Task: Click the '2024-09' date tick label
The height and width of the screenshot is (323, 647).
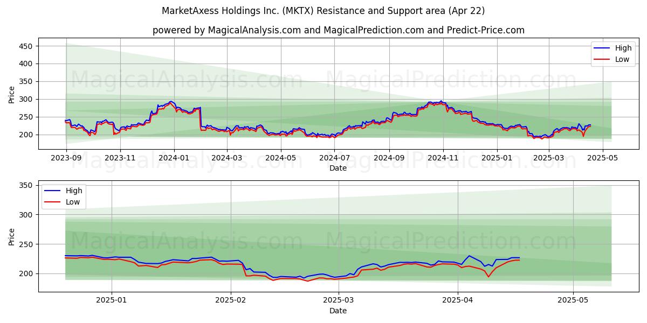Action: coord(390,158)
